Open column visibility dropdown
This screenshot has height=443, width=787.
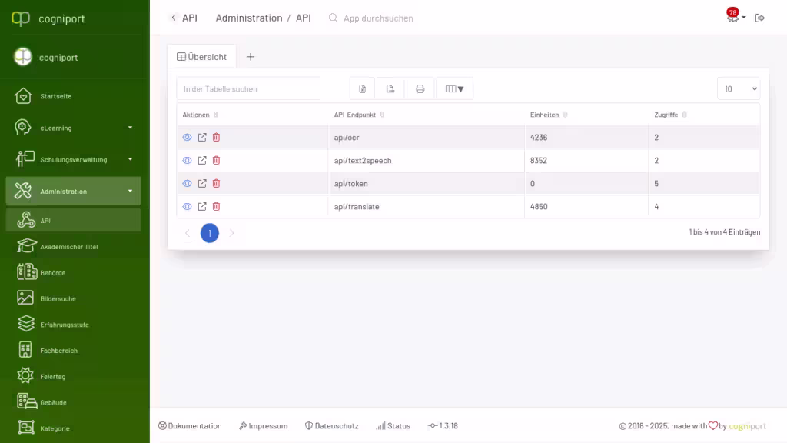click(455, 89)
